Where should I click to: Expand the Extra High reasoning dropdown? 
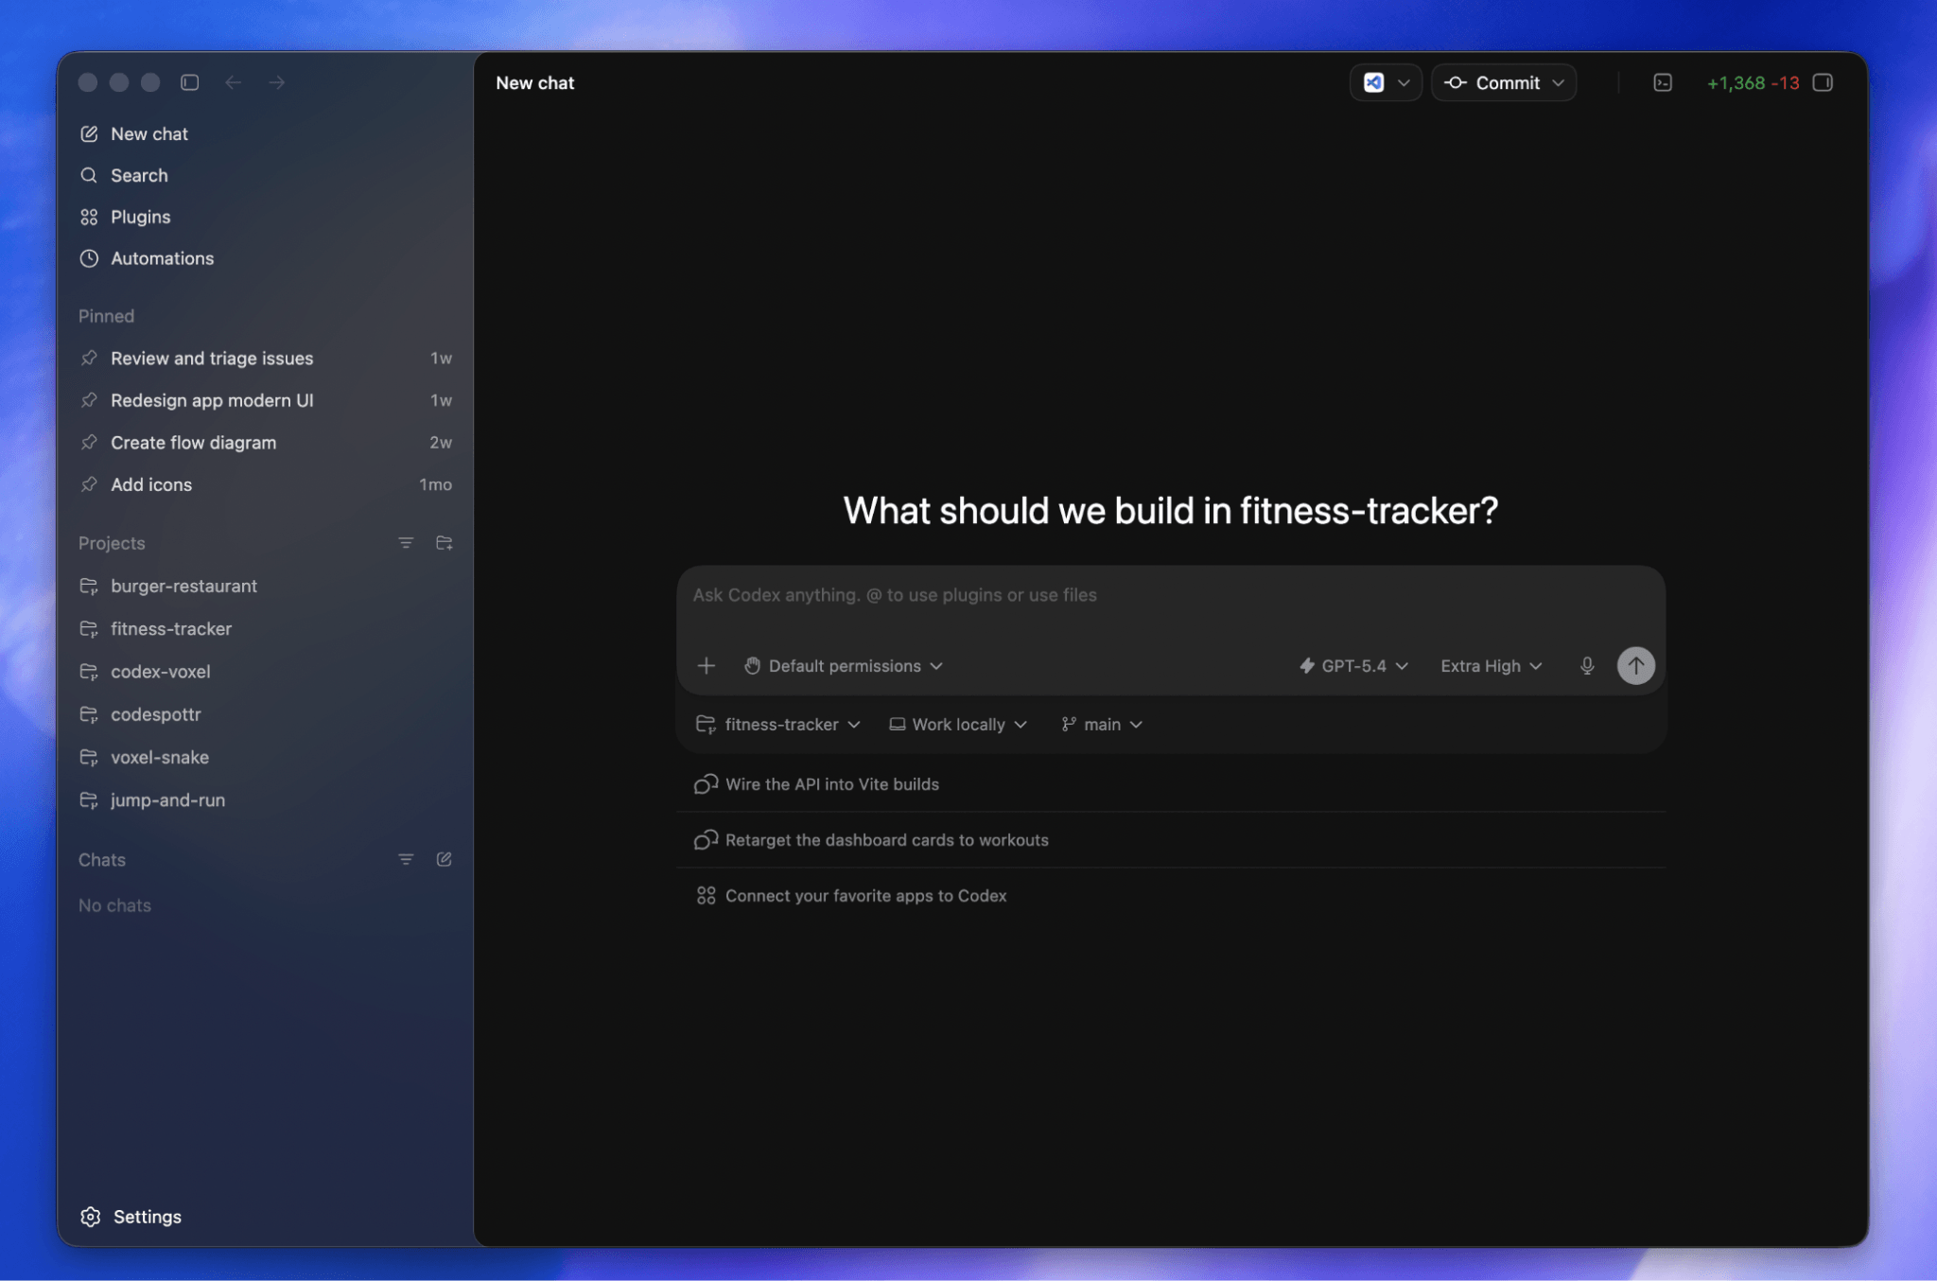click(1491, 666)
